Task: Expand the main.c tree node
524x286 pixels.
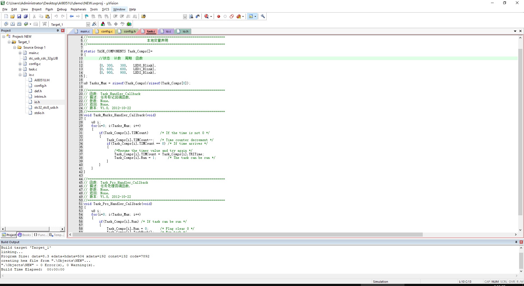Action: coord(20,53)
